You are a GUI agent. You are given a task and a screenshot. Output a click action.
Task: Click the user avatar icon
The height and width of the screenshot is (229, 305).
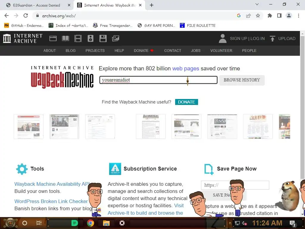222,38
